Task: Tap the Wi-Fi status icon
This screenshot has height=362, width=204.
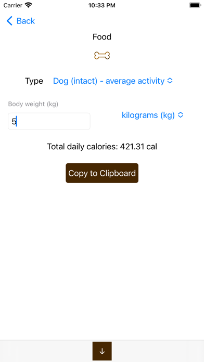Action: click(x=29, y=5)
